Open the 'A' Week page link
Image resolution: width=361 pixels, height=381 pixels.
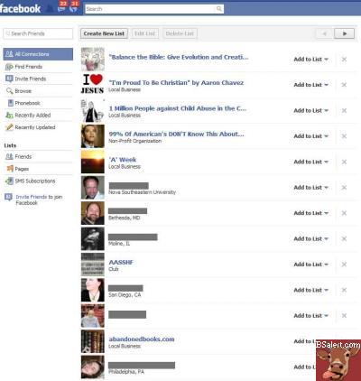tap(123, 160)
